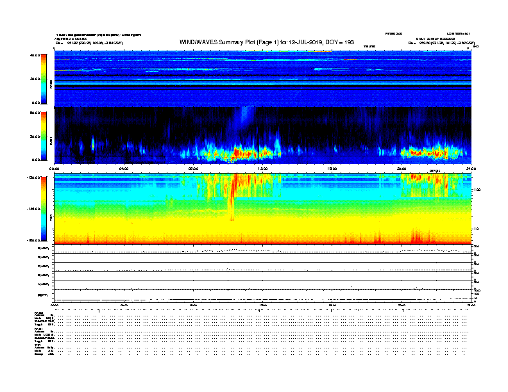Click the -130.00 label on TNR scale
Image resolution: width=508 pixels, height=392 pixels.
click(x=33, y=177)
